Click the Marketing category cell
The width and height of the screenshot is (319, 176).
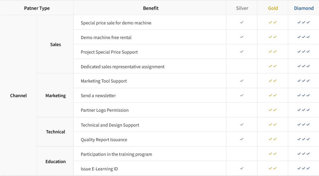pyautogui.click(x=56, y=95)
